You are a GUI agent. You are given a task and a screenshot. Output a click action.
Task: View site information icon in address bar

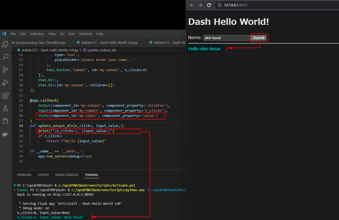pyautogui.click(x=220, y=5)
